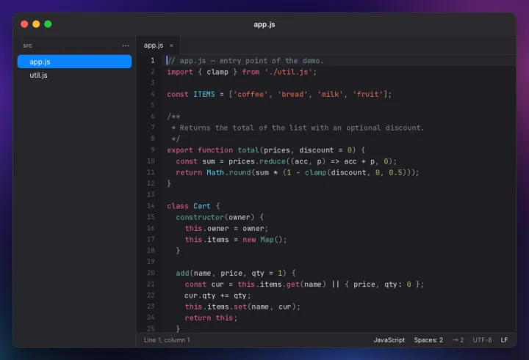Click the green fullscreen window button

(48, 24)
